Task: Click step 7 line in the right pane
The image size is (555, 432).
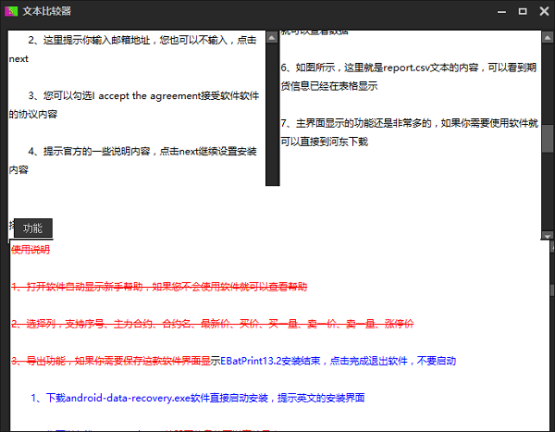Action: [x=407, y=123]
